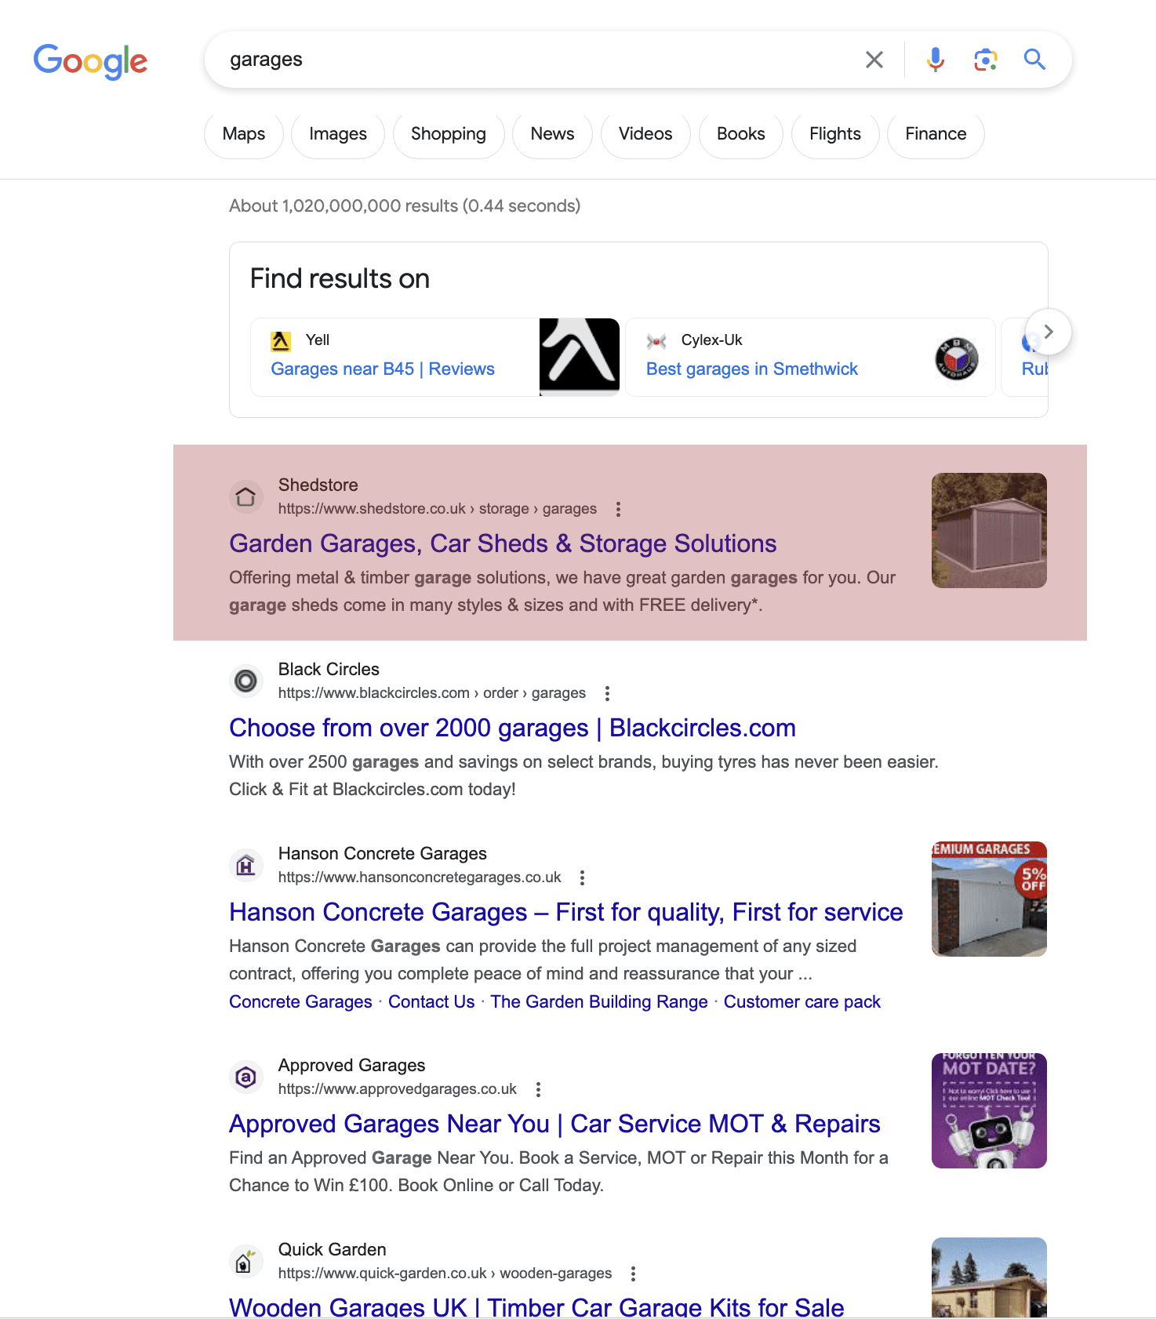Image resolution: width=1156 pixels, height=1319 pixels.
Task: Switch to the Images tab
Action: [337, 134]
